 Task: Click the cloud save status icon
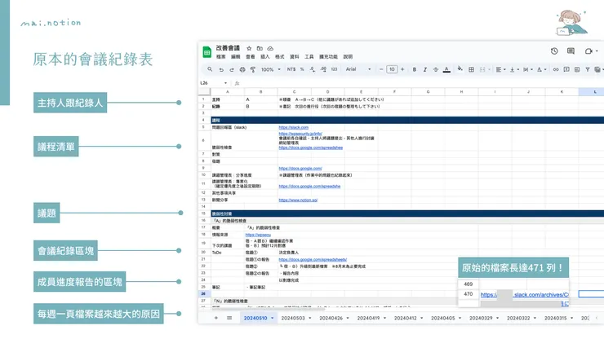(270, 48)
